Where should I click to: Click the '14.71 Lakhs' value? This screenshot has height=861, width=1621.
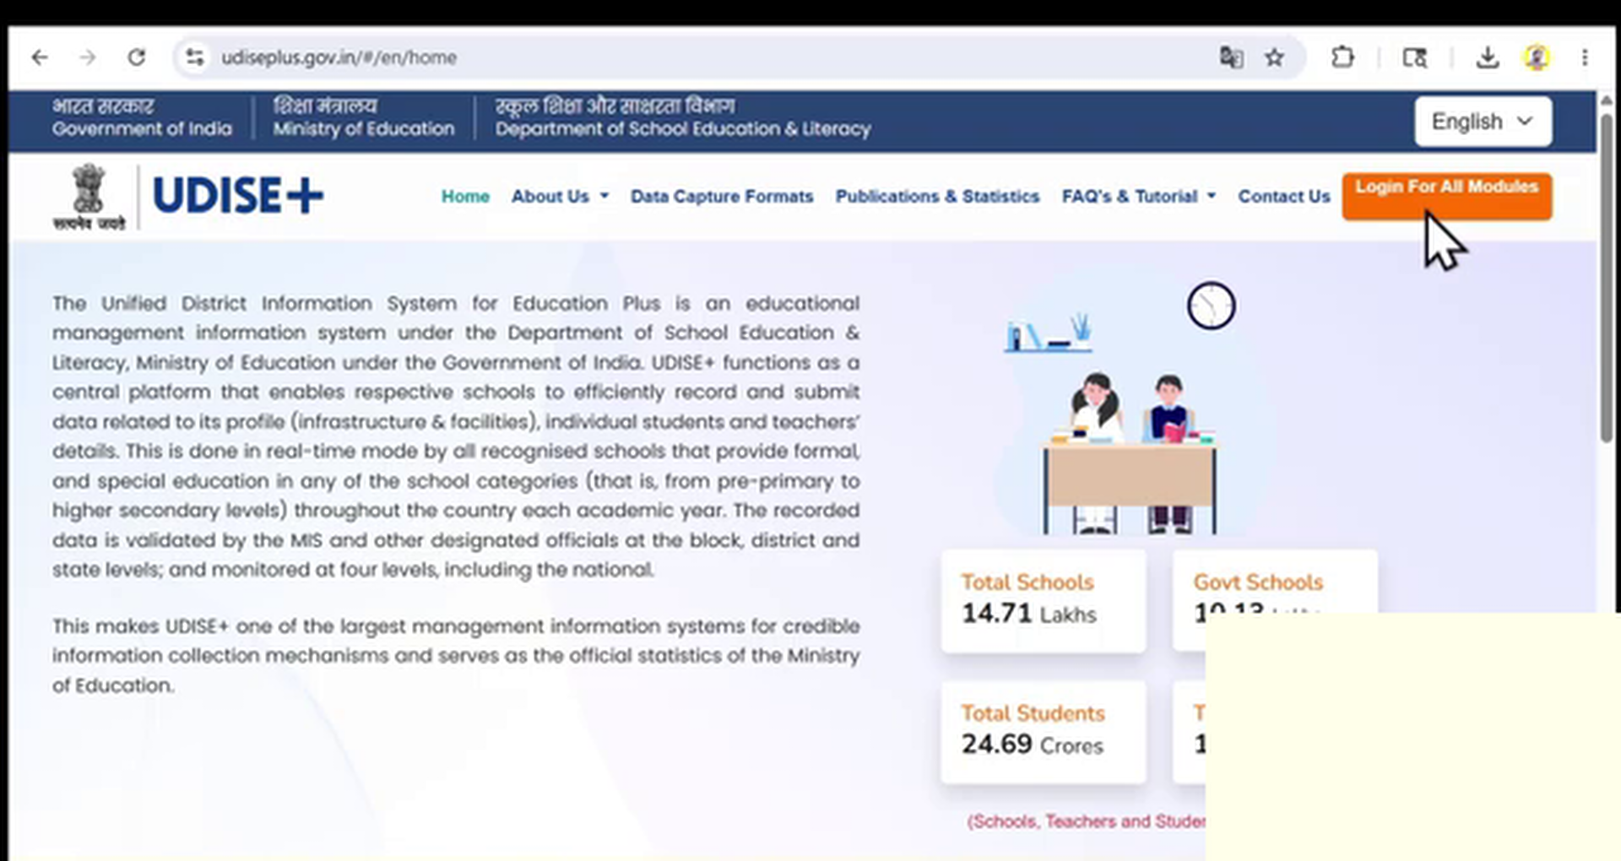[x=1028, y=614]
